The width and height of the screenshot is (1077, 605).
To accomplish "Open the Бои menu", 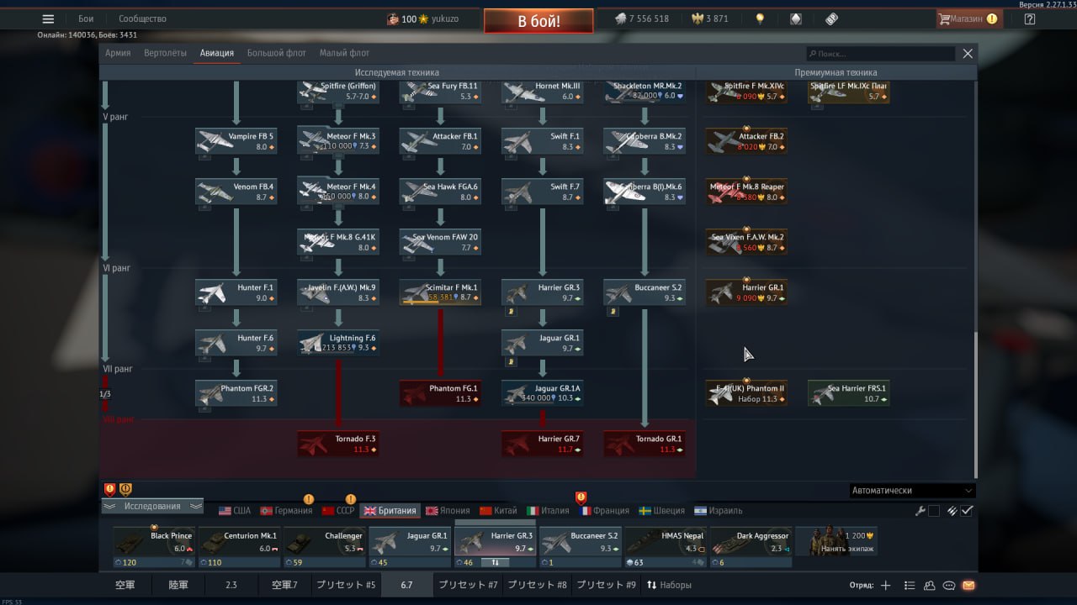I will [x=86, y=18].
